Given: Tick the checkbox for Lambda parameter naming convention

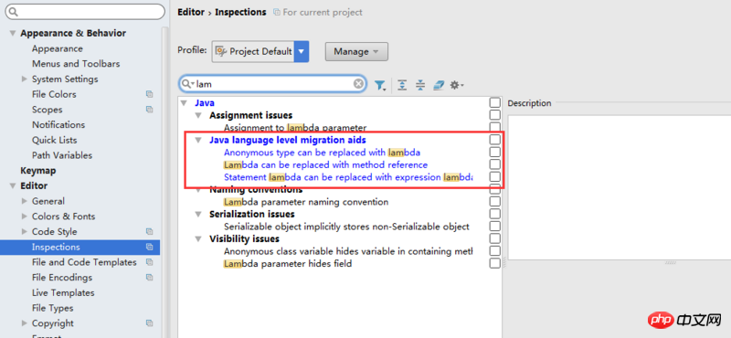Looking at the screenshot, I should (x=495, y=202).
